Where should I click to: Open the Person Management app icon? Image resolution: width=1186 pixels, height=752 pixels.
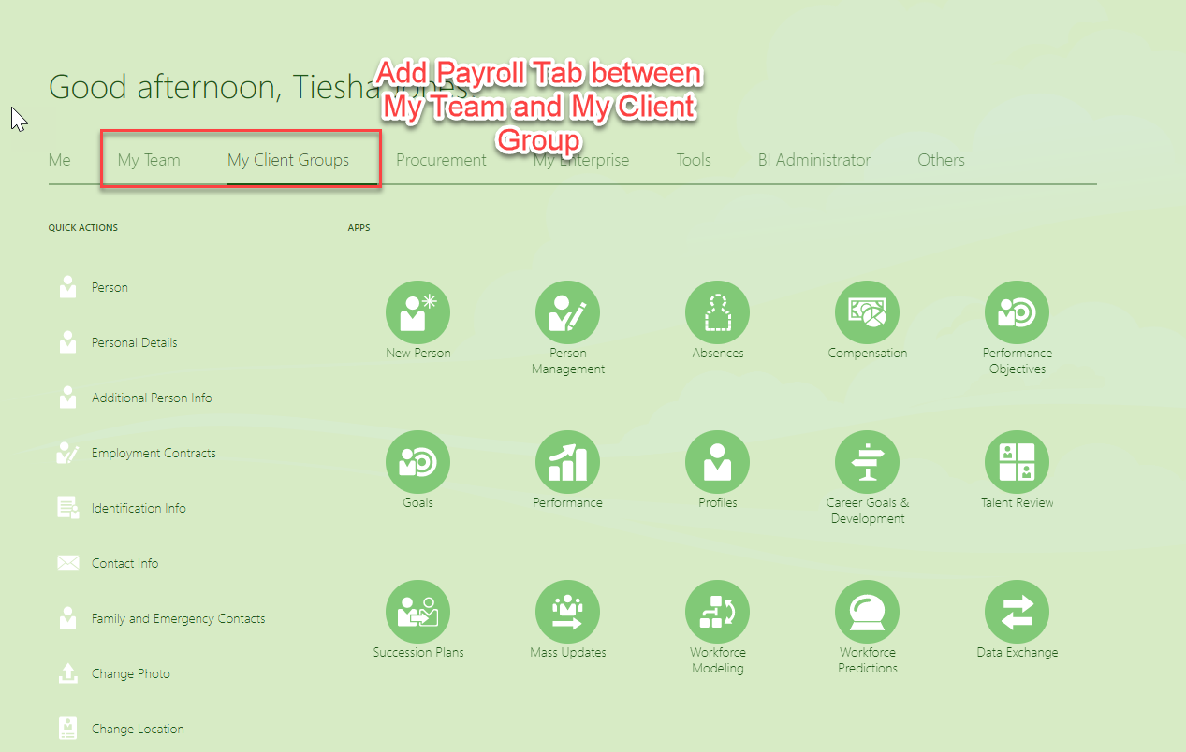tap(567, 312)
